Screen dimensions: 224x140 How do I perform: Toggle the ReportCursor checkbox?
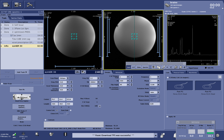pos(187,68)
